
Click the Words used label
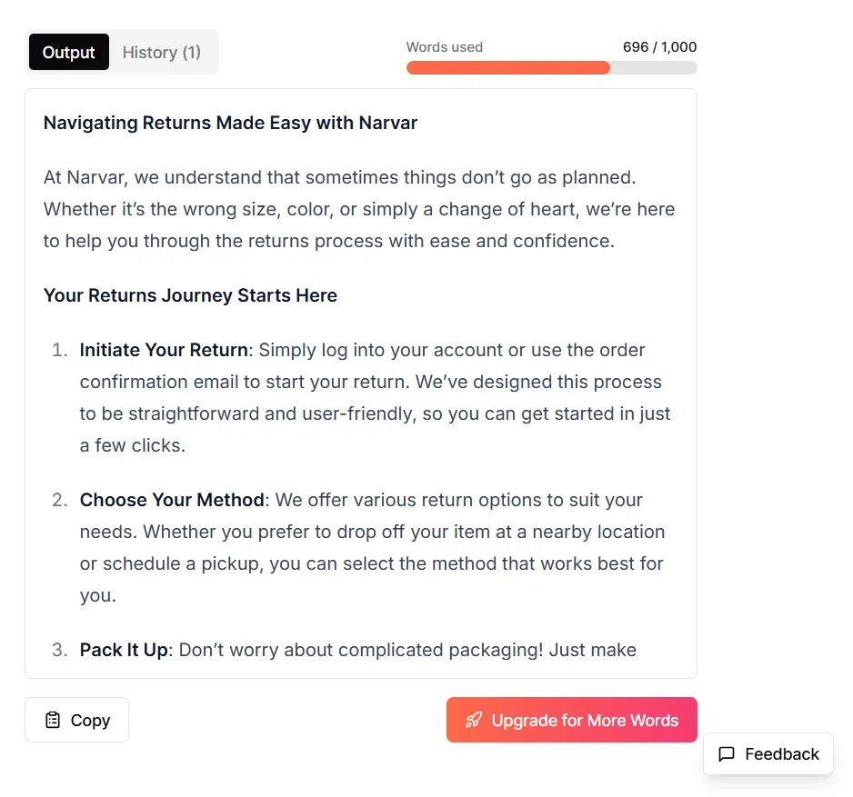pyautogui.click(x=444, y=47)
